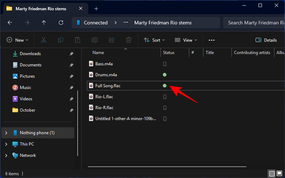Switch to large thumbnails view in status bar
The height and width of the screenshot is (178, 285).
pos(279,173)
